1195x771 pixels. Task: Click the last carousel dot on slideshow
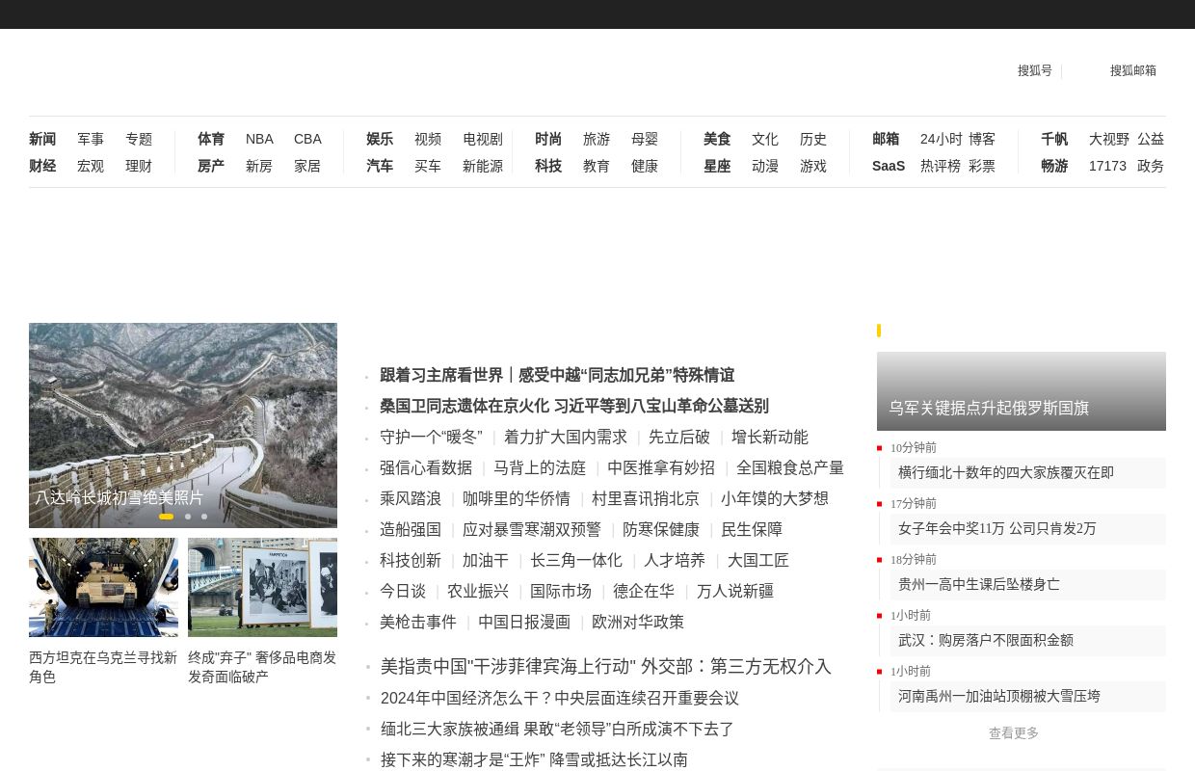click(204, 517)
